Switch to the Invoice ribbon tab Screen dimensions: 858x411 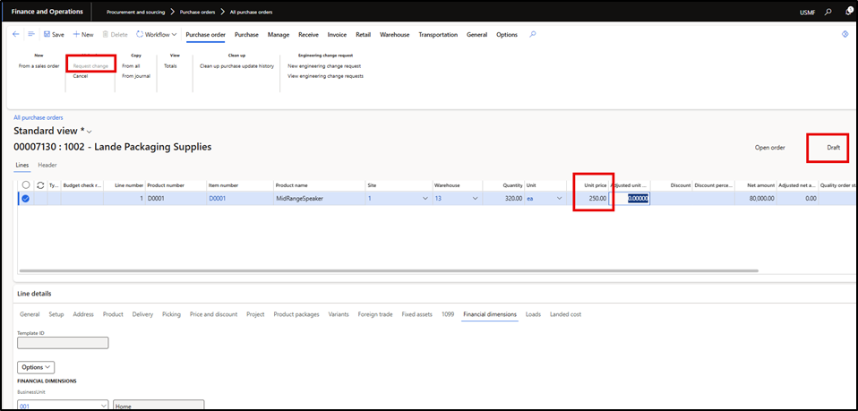(337, 34)
